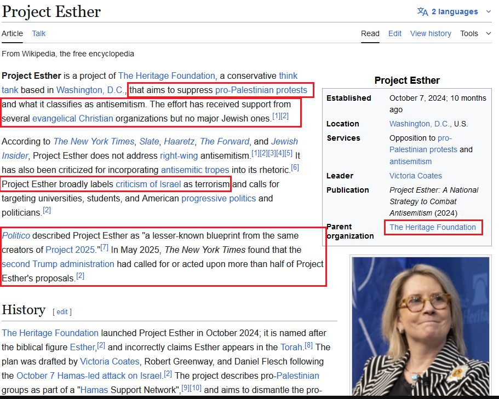Open Washington, D.C. link in infobox Location
This screenshot has height=399, width=499.
tap(419, 124)
